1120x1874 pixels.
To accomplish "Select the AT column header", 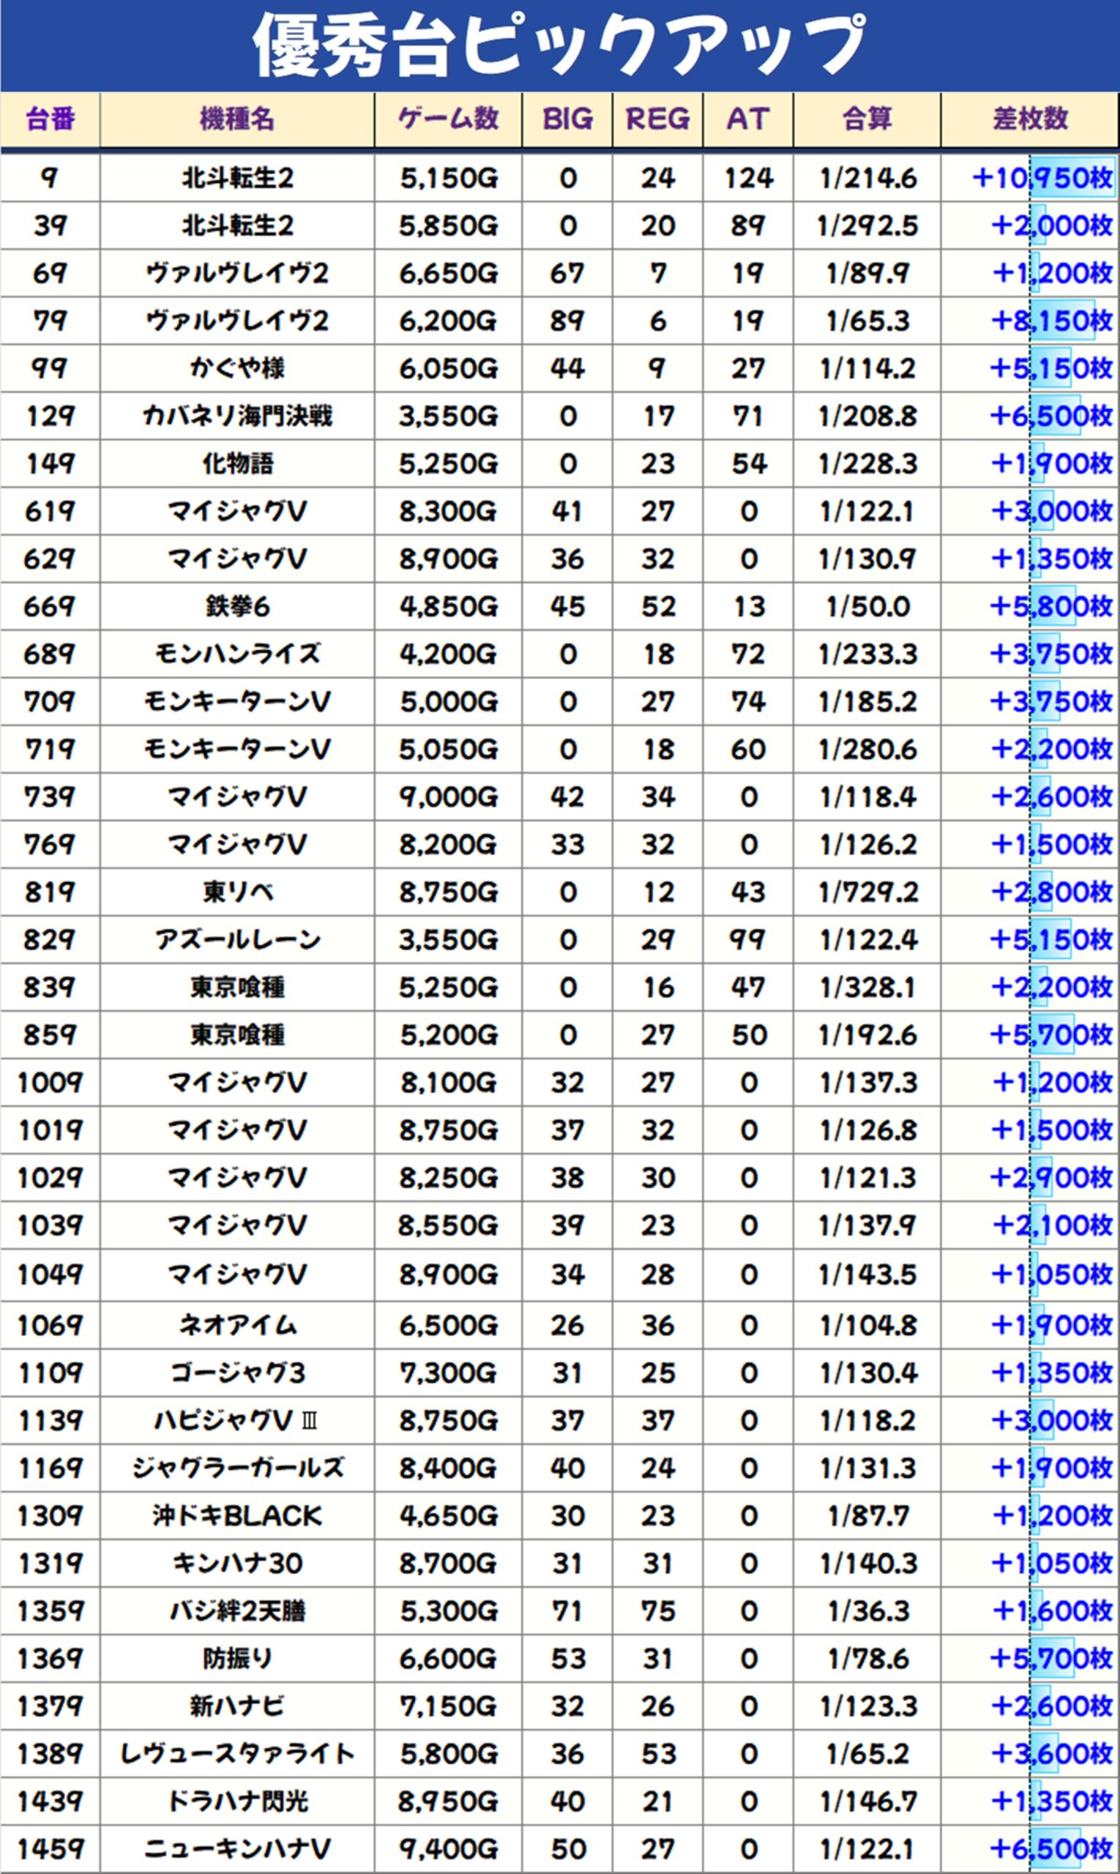I will point(747,119).
